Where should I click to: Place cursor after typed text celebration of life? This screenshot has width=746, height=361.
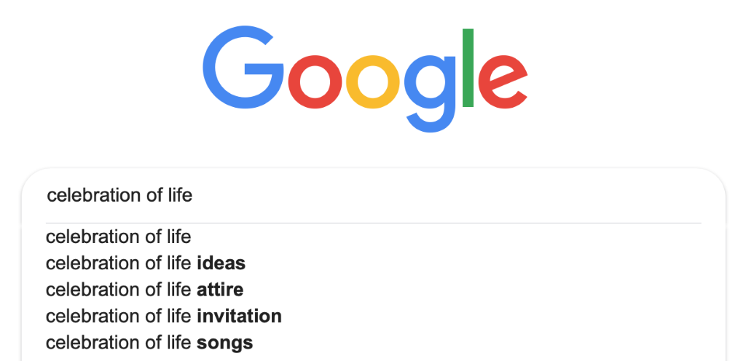[193, 195]
